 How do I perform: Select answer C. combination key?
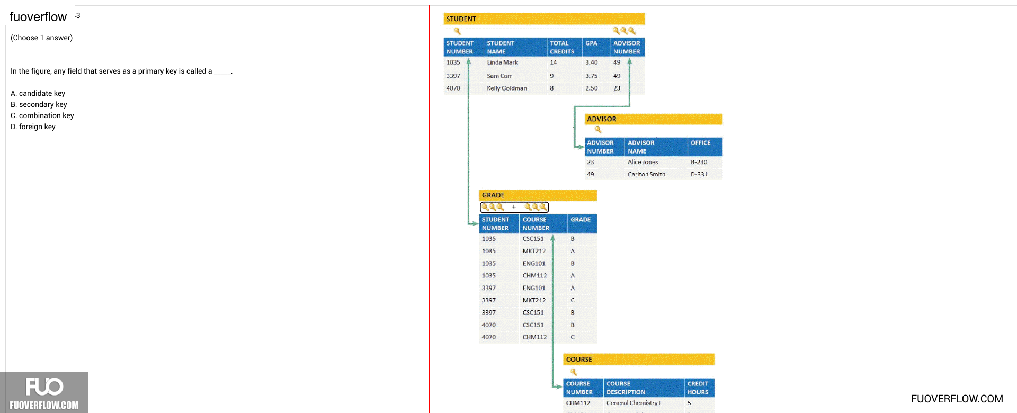click(x=42, y=115)
